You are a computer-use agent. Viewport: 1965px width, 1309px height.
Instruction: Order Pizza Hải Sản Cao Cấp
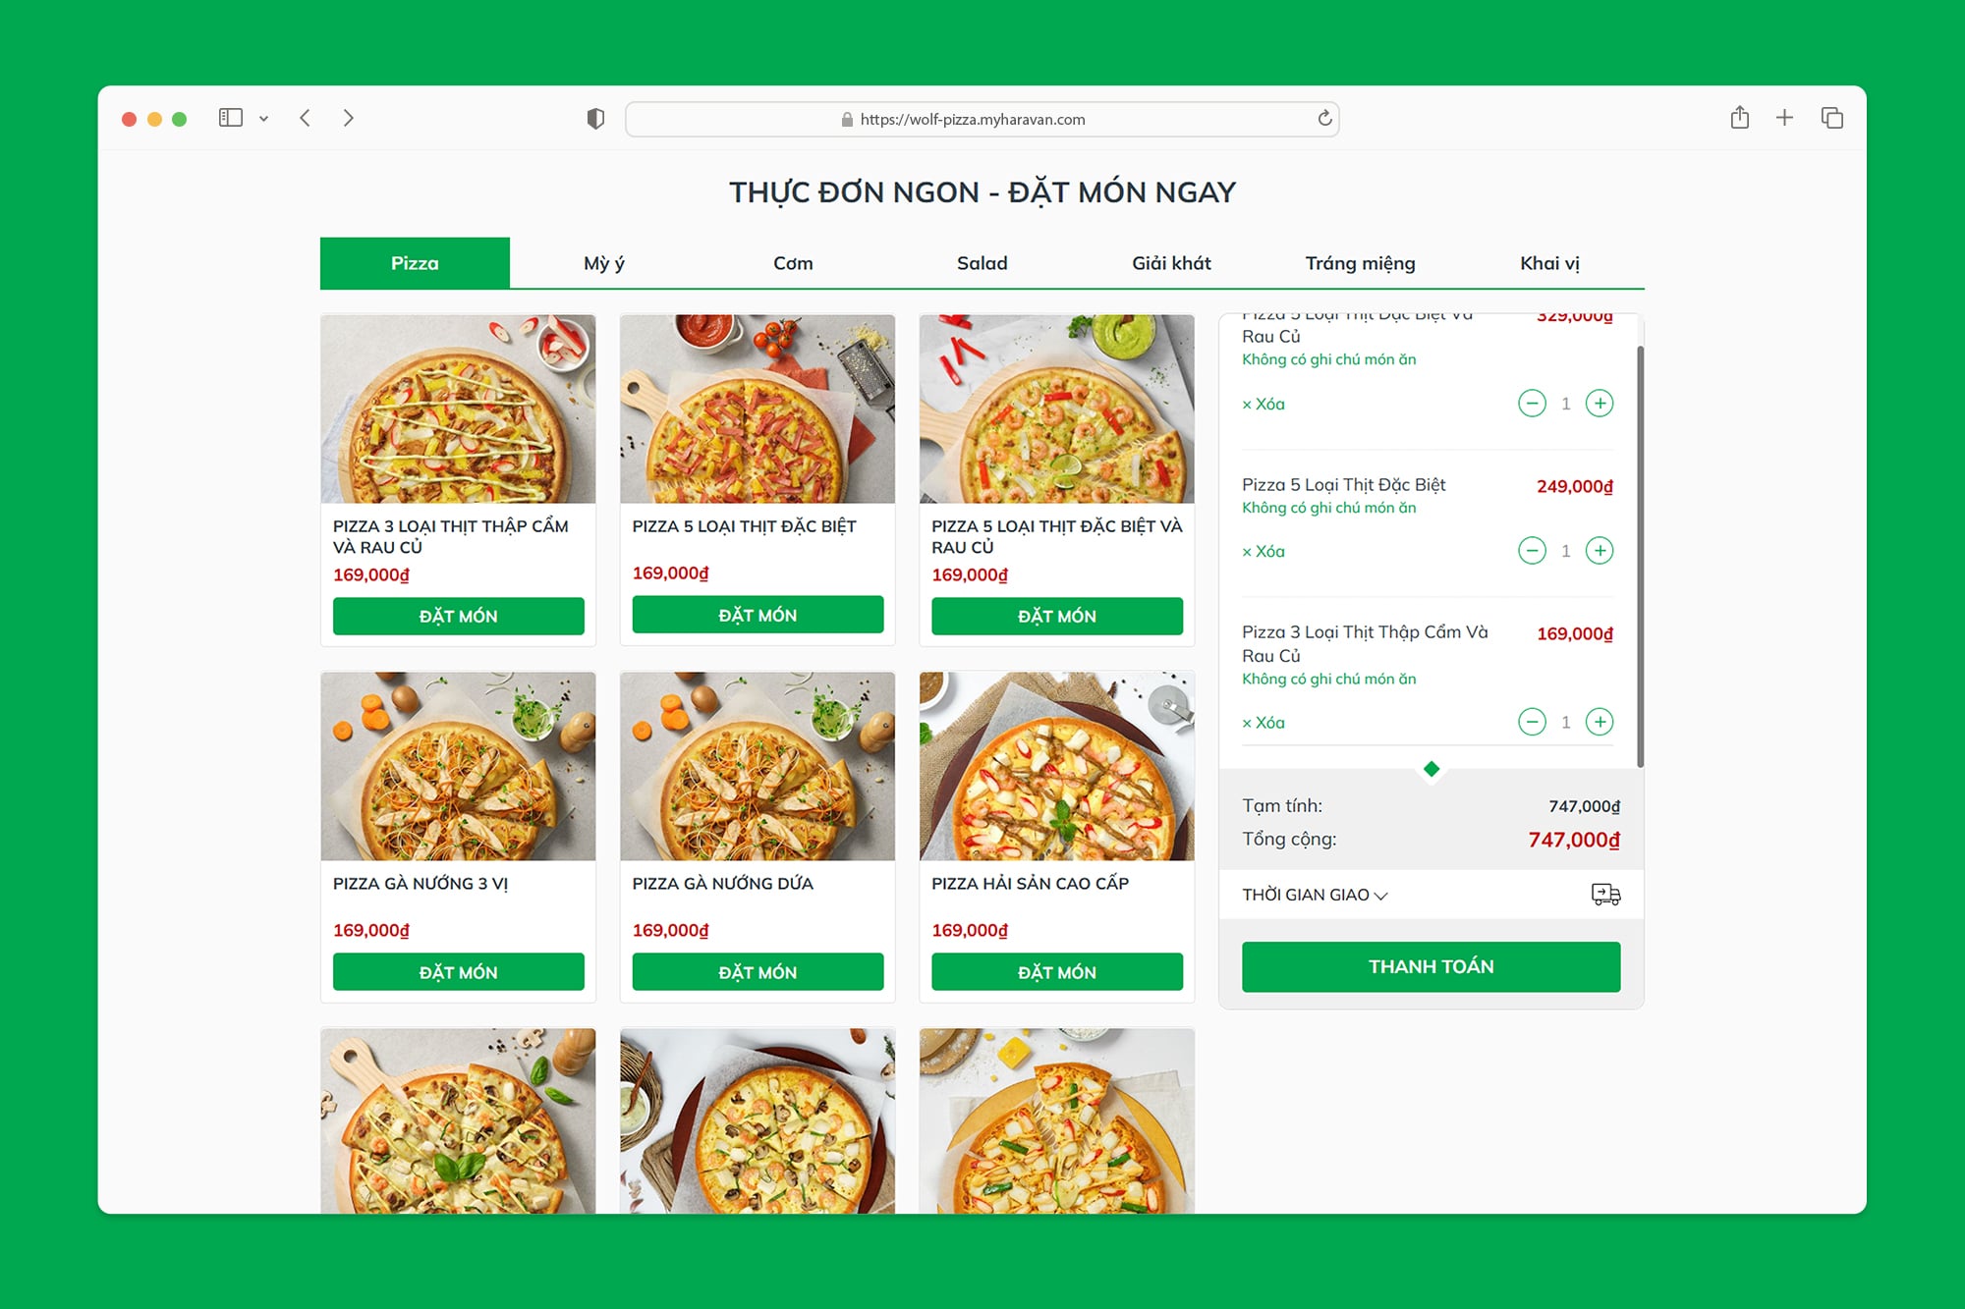[x=1056, y=972]
